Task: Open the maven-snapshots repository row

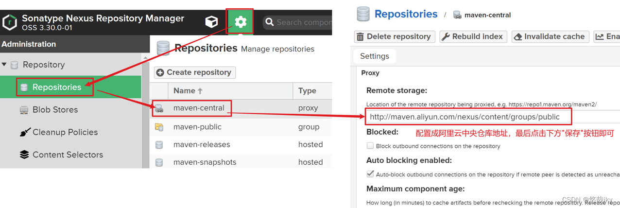Action: point(241,162)
